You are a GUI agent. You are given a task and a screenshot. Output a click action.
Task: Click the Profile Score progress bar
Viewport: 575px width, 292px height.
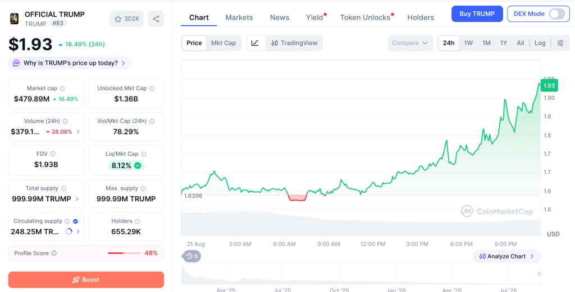(124, 253)
